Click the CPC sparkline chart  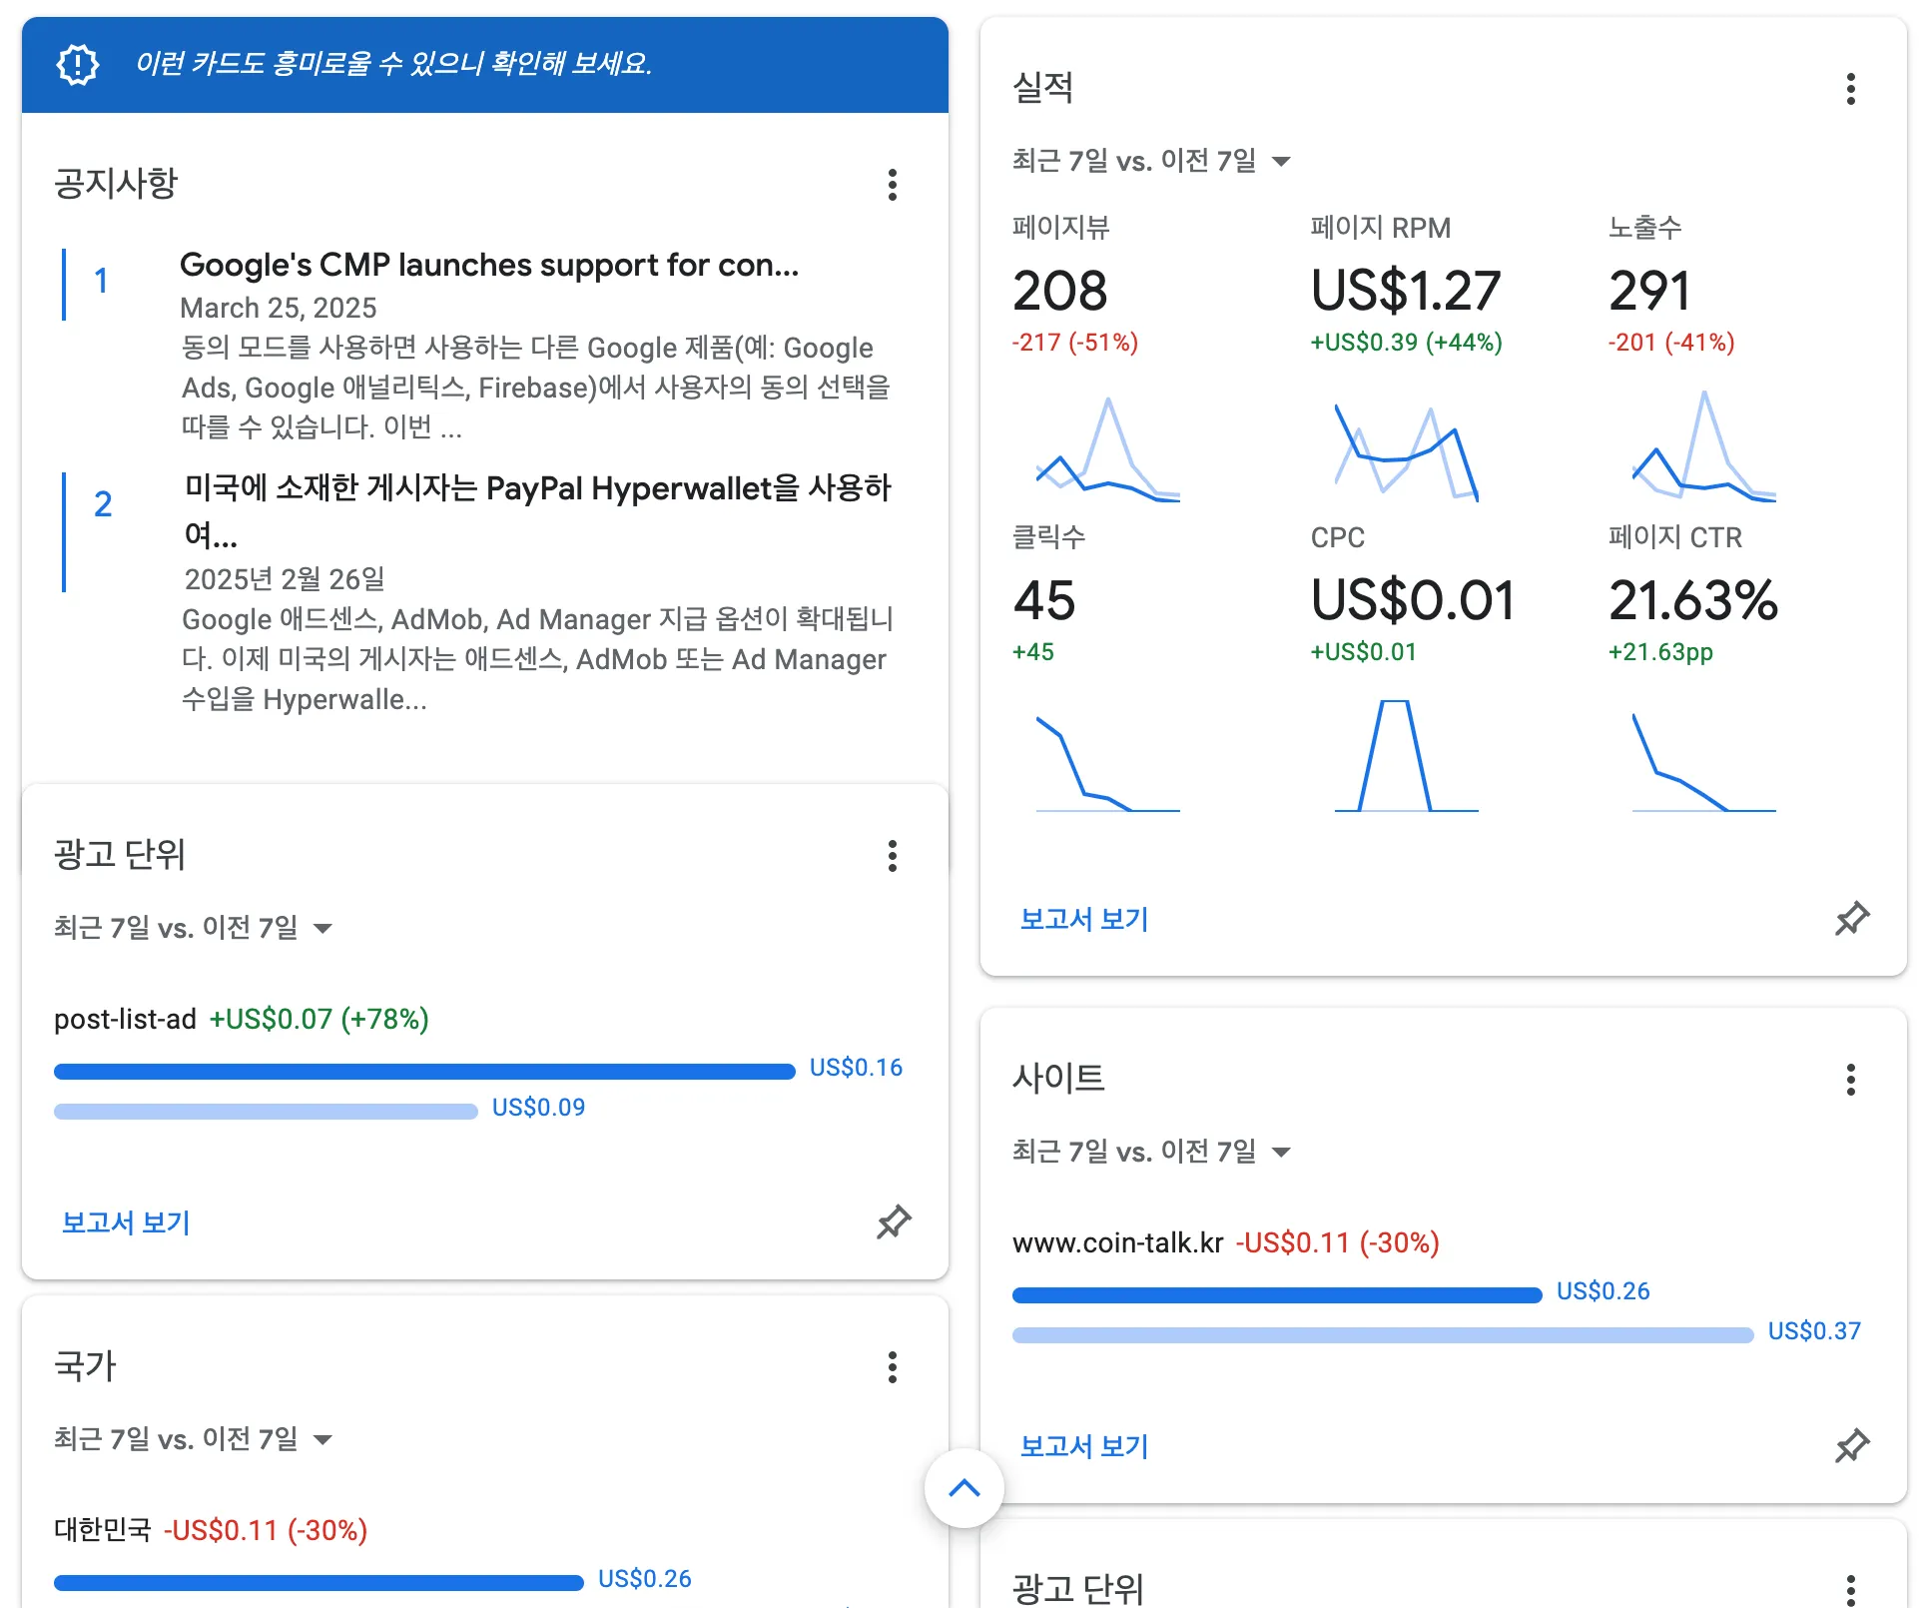coord(1406,756)
